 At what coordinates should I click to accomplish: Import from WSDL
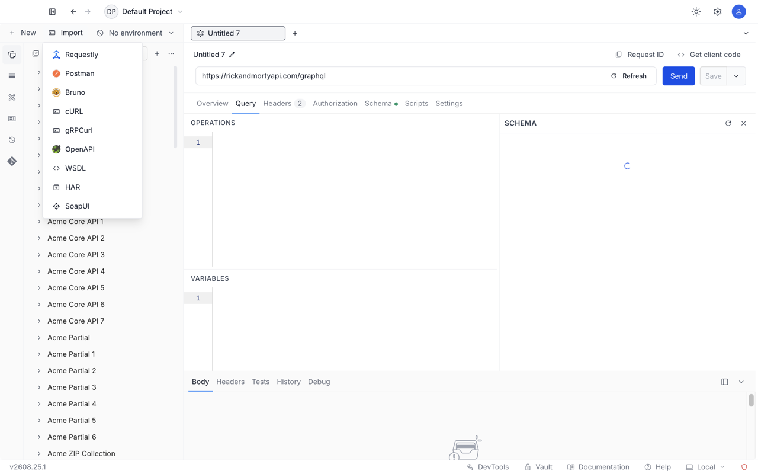[x=92, y=168]
